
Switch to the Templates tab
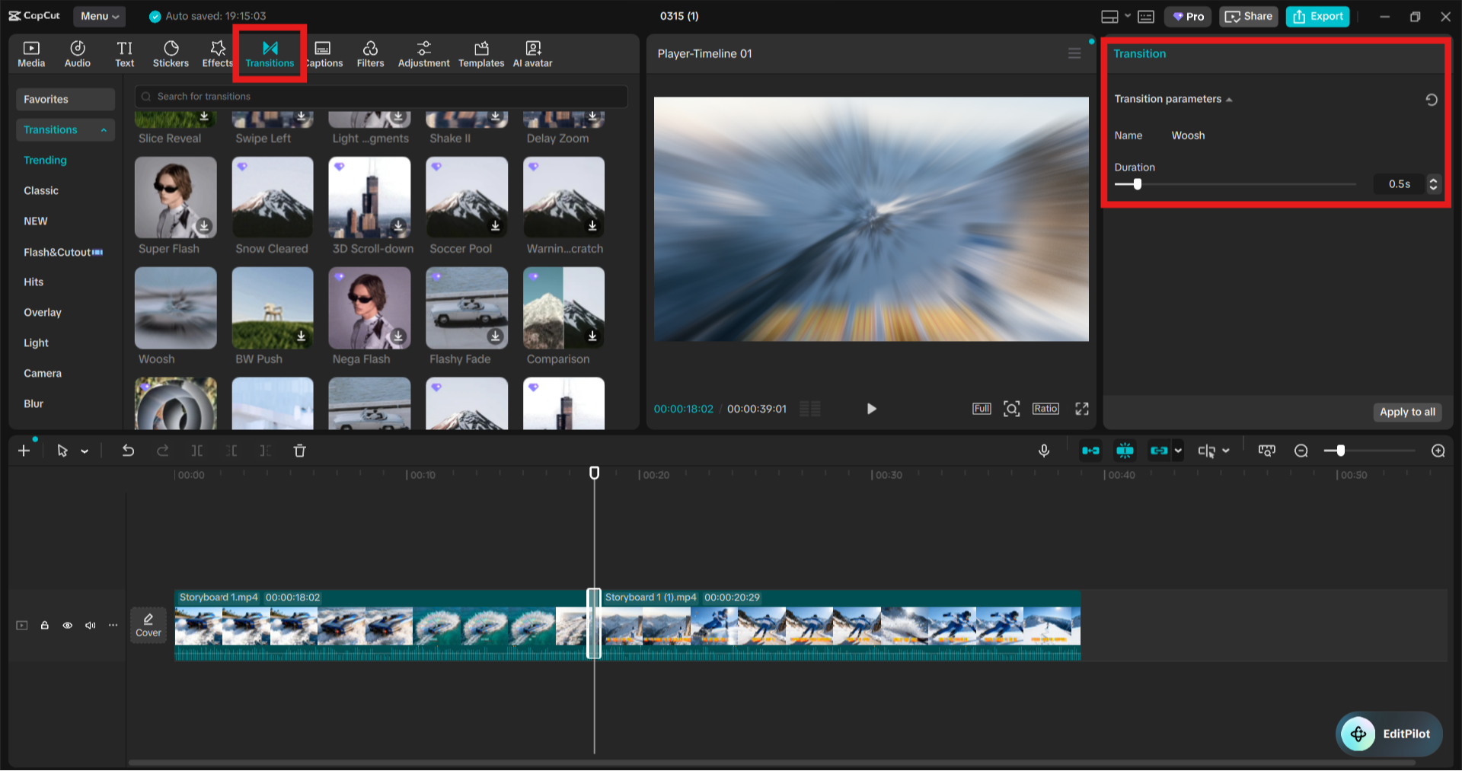click(480, 53)
